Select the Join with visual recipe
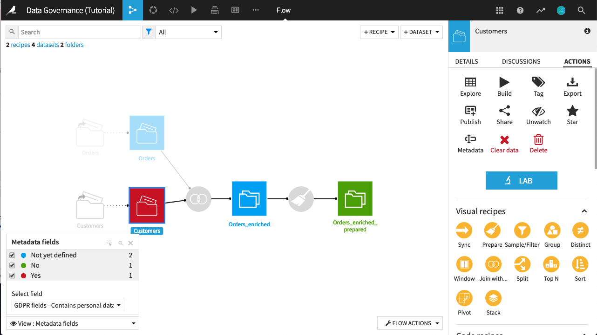Screen dimensions: 597x335 coord(493,264)
